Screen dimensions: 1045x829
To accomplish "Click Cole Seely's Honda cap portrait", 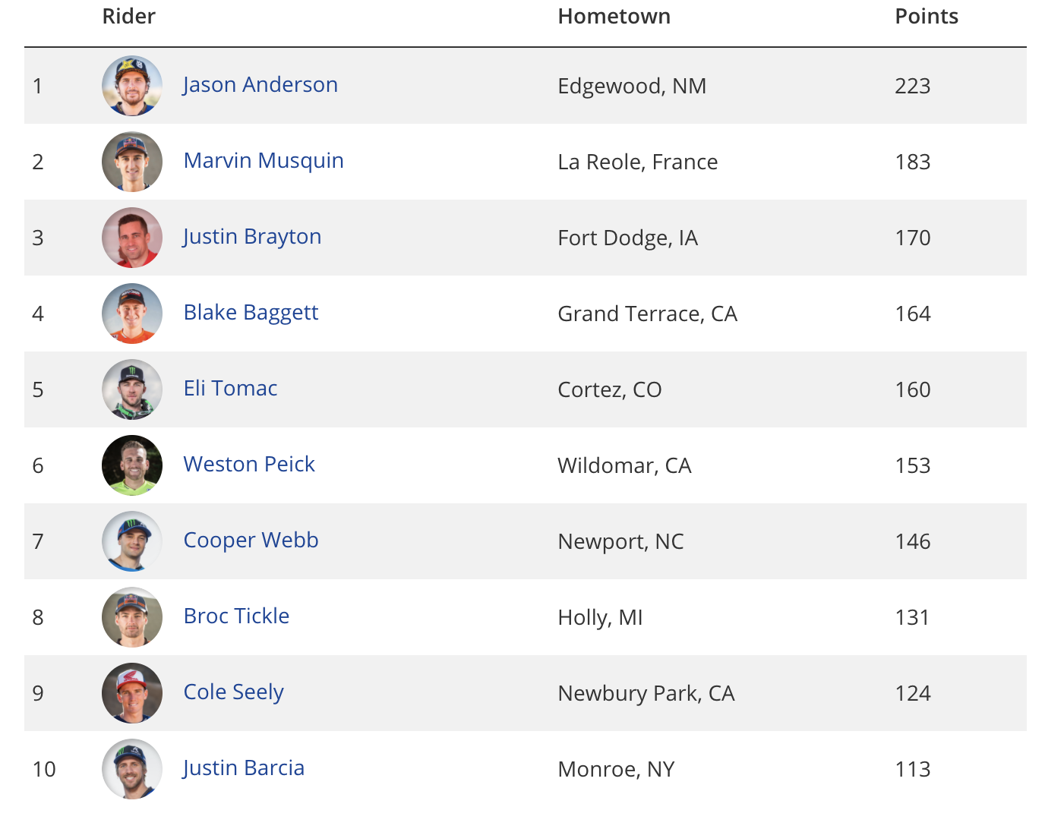I will pyautogui.click(x=132, y=693).
